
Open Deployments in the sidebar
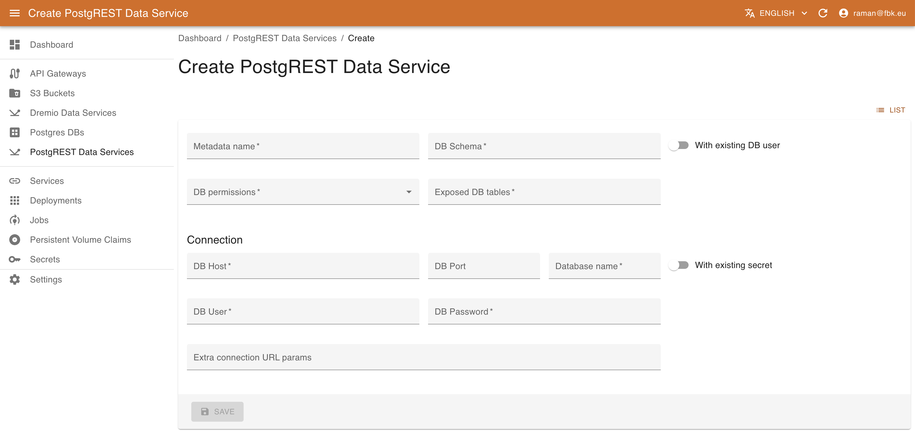[56, 200]
